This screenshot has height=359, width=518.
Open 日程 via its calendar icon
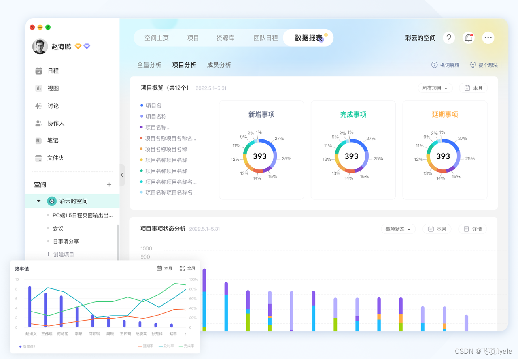tap(39, 71)
